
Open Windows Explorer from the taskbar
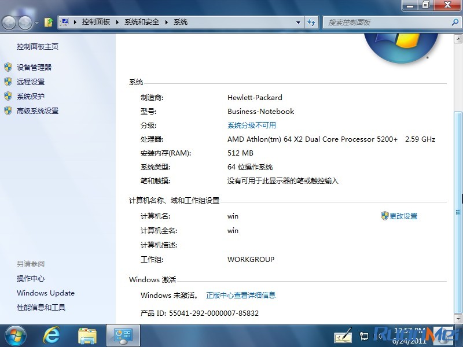[x=87, y=336]
